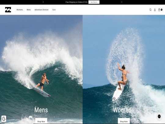Viewport: 165px width, 124px height.
Task: Show next announcement banner arrow
Action: coord(122,2)
